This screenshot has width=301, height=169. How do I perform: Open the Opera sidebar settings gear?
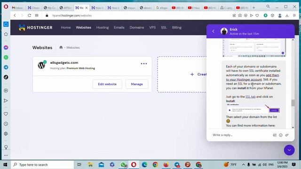pyautogui.click(x=6, y=134)
